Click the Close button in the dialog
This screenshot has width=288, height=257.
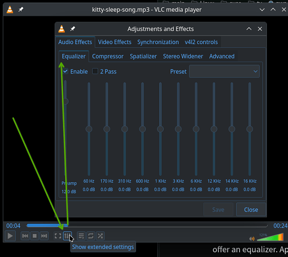click(x=251, y=210)
